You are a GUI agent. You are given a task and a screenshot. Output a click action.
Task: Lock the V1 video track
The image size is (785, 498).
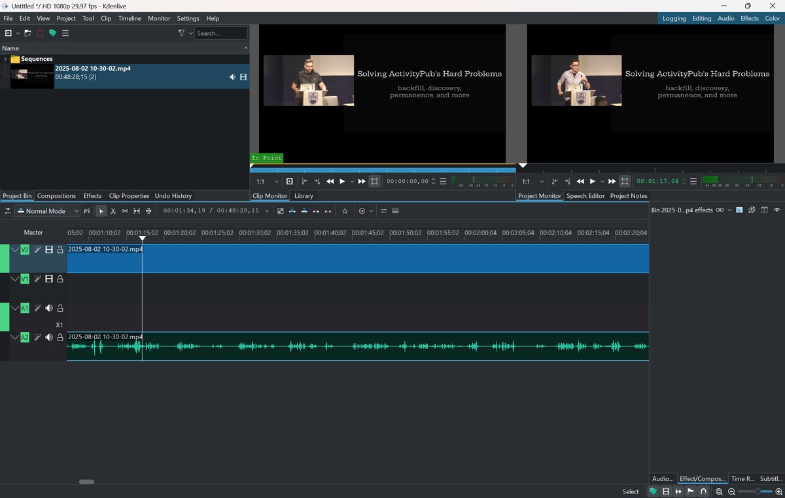60,279
